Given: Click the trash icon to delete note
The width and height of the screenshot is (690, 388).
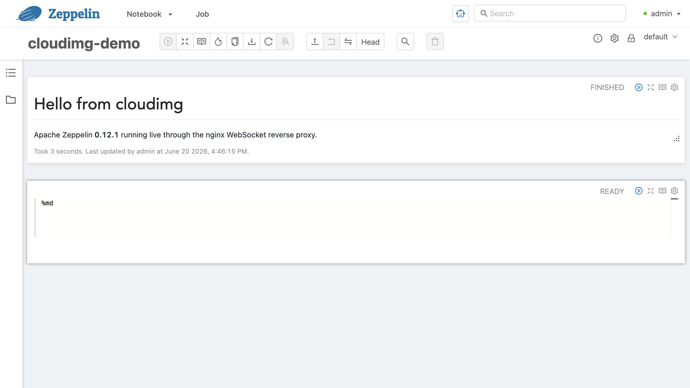Looking at the screenshot, I should [x=435, y=41].
